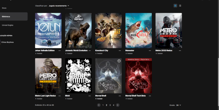Screen dimensions: 219x110
Task: Click the Metro Last Light Redux cover
Action: tap(48, 76)
